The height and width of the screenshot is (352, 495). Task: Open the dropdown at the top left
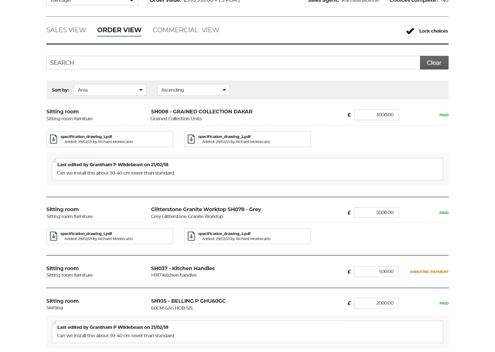(92, 1)
